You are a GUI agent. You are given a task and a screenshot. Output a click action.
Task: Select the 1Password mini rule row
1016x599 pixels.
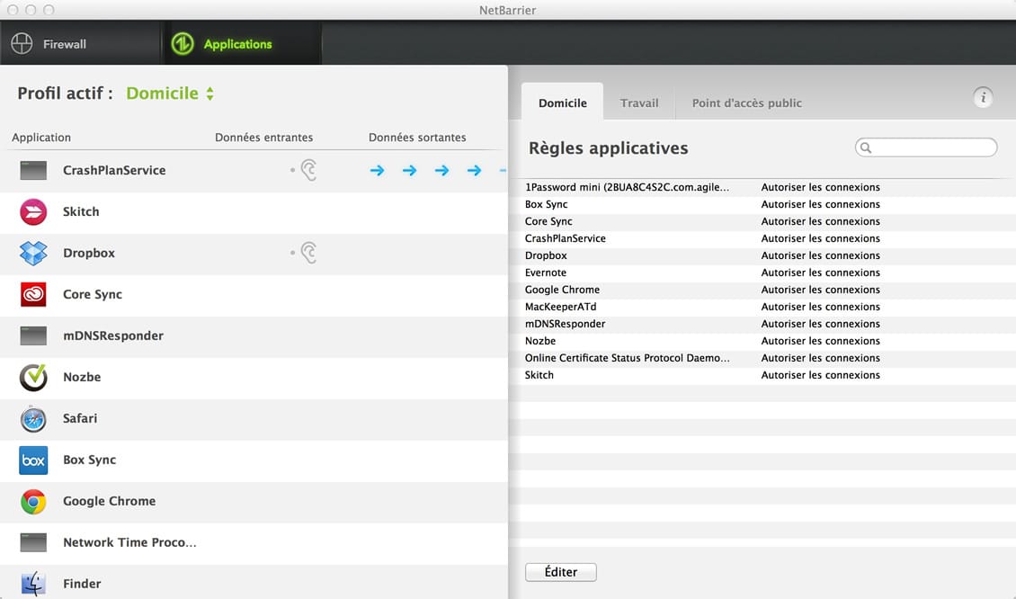point(762,187)
